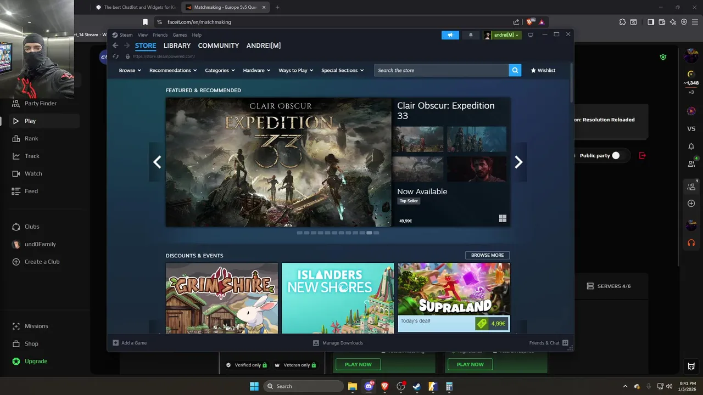Switch to the LIBRARY tab
The image size is (703, 395).
[177, 46]
